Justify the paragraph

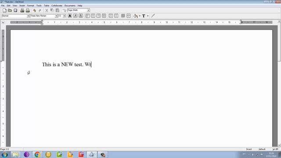[x=104, y=16]
